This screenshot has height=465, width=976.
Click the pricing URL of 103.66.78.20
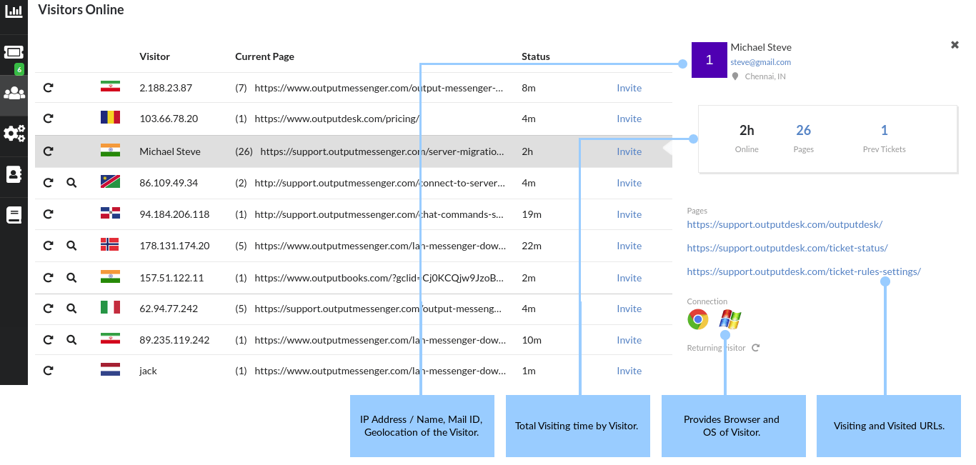point(337,119)
